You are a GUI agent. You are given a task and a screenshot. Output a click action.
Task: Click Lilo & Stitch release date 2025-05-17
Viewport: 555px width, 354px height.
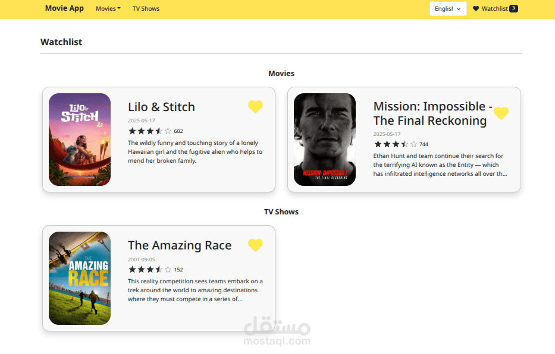tap(141, 121)
